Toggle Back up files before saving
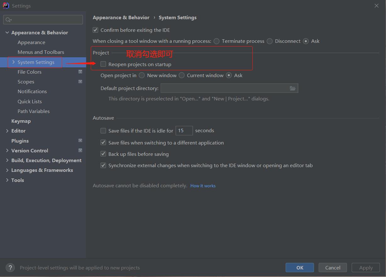386x277 pixels. tap(103, 154)
